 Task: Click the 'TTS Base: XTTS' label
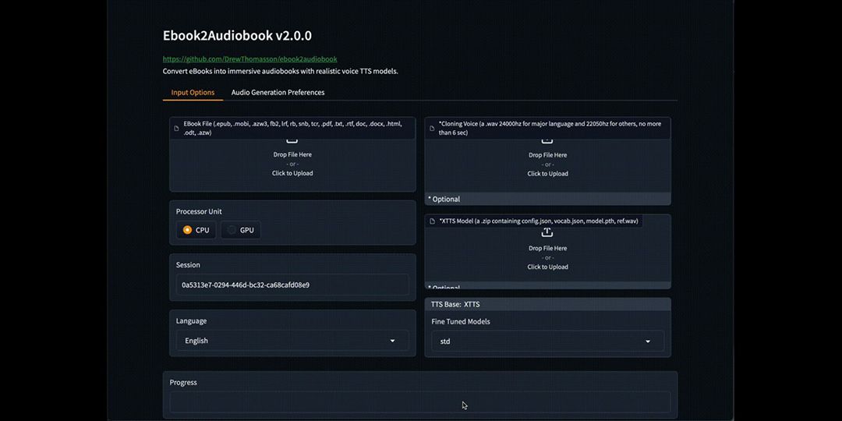coord(455,305)
